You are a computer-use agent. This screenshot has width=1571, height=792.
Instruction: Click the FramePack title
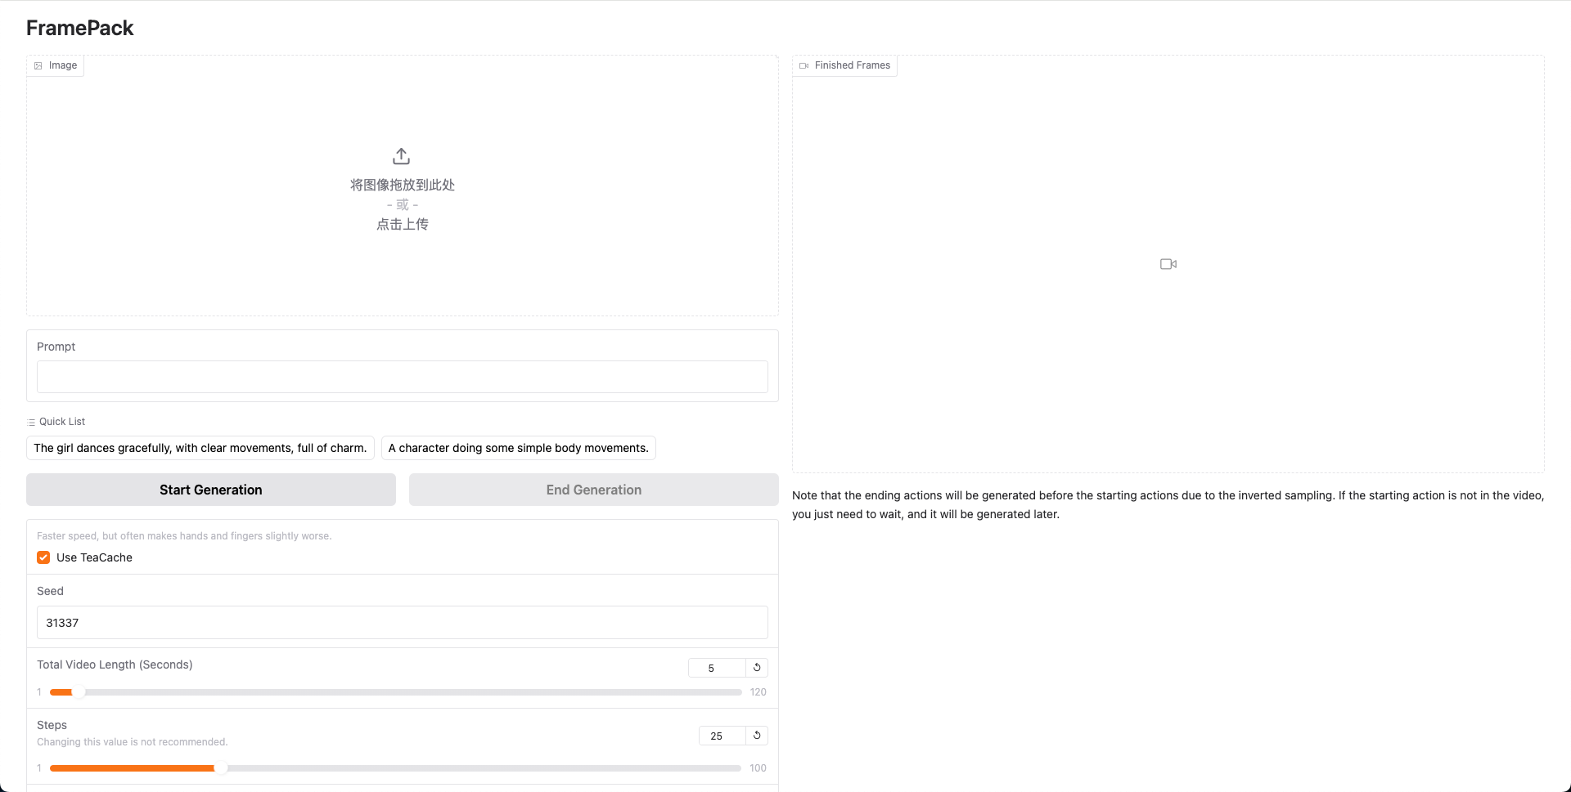80,28
